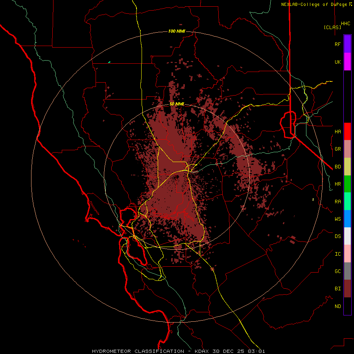354x354 pixels.
Task: Click the 50 NMI range ring label
Action: coord(177,104)
